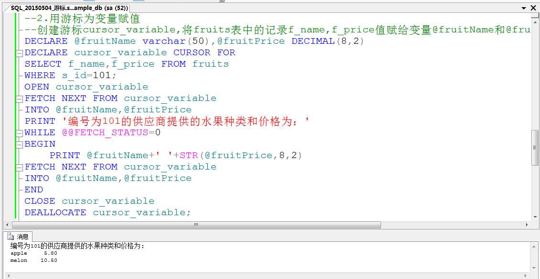Click the apple 5.80 output line

pos(29,253)
